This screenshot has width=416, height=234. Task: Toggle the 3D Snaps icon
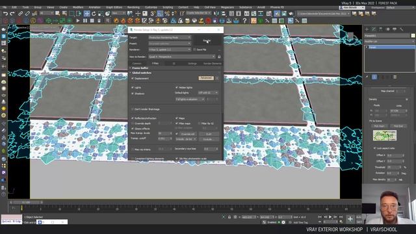click(x=153, y=14)
